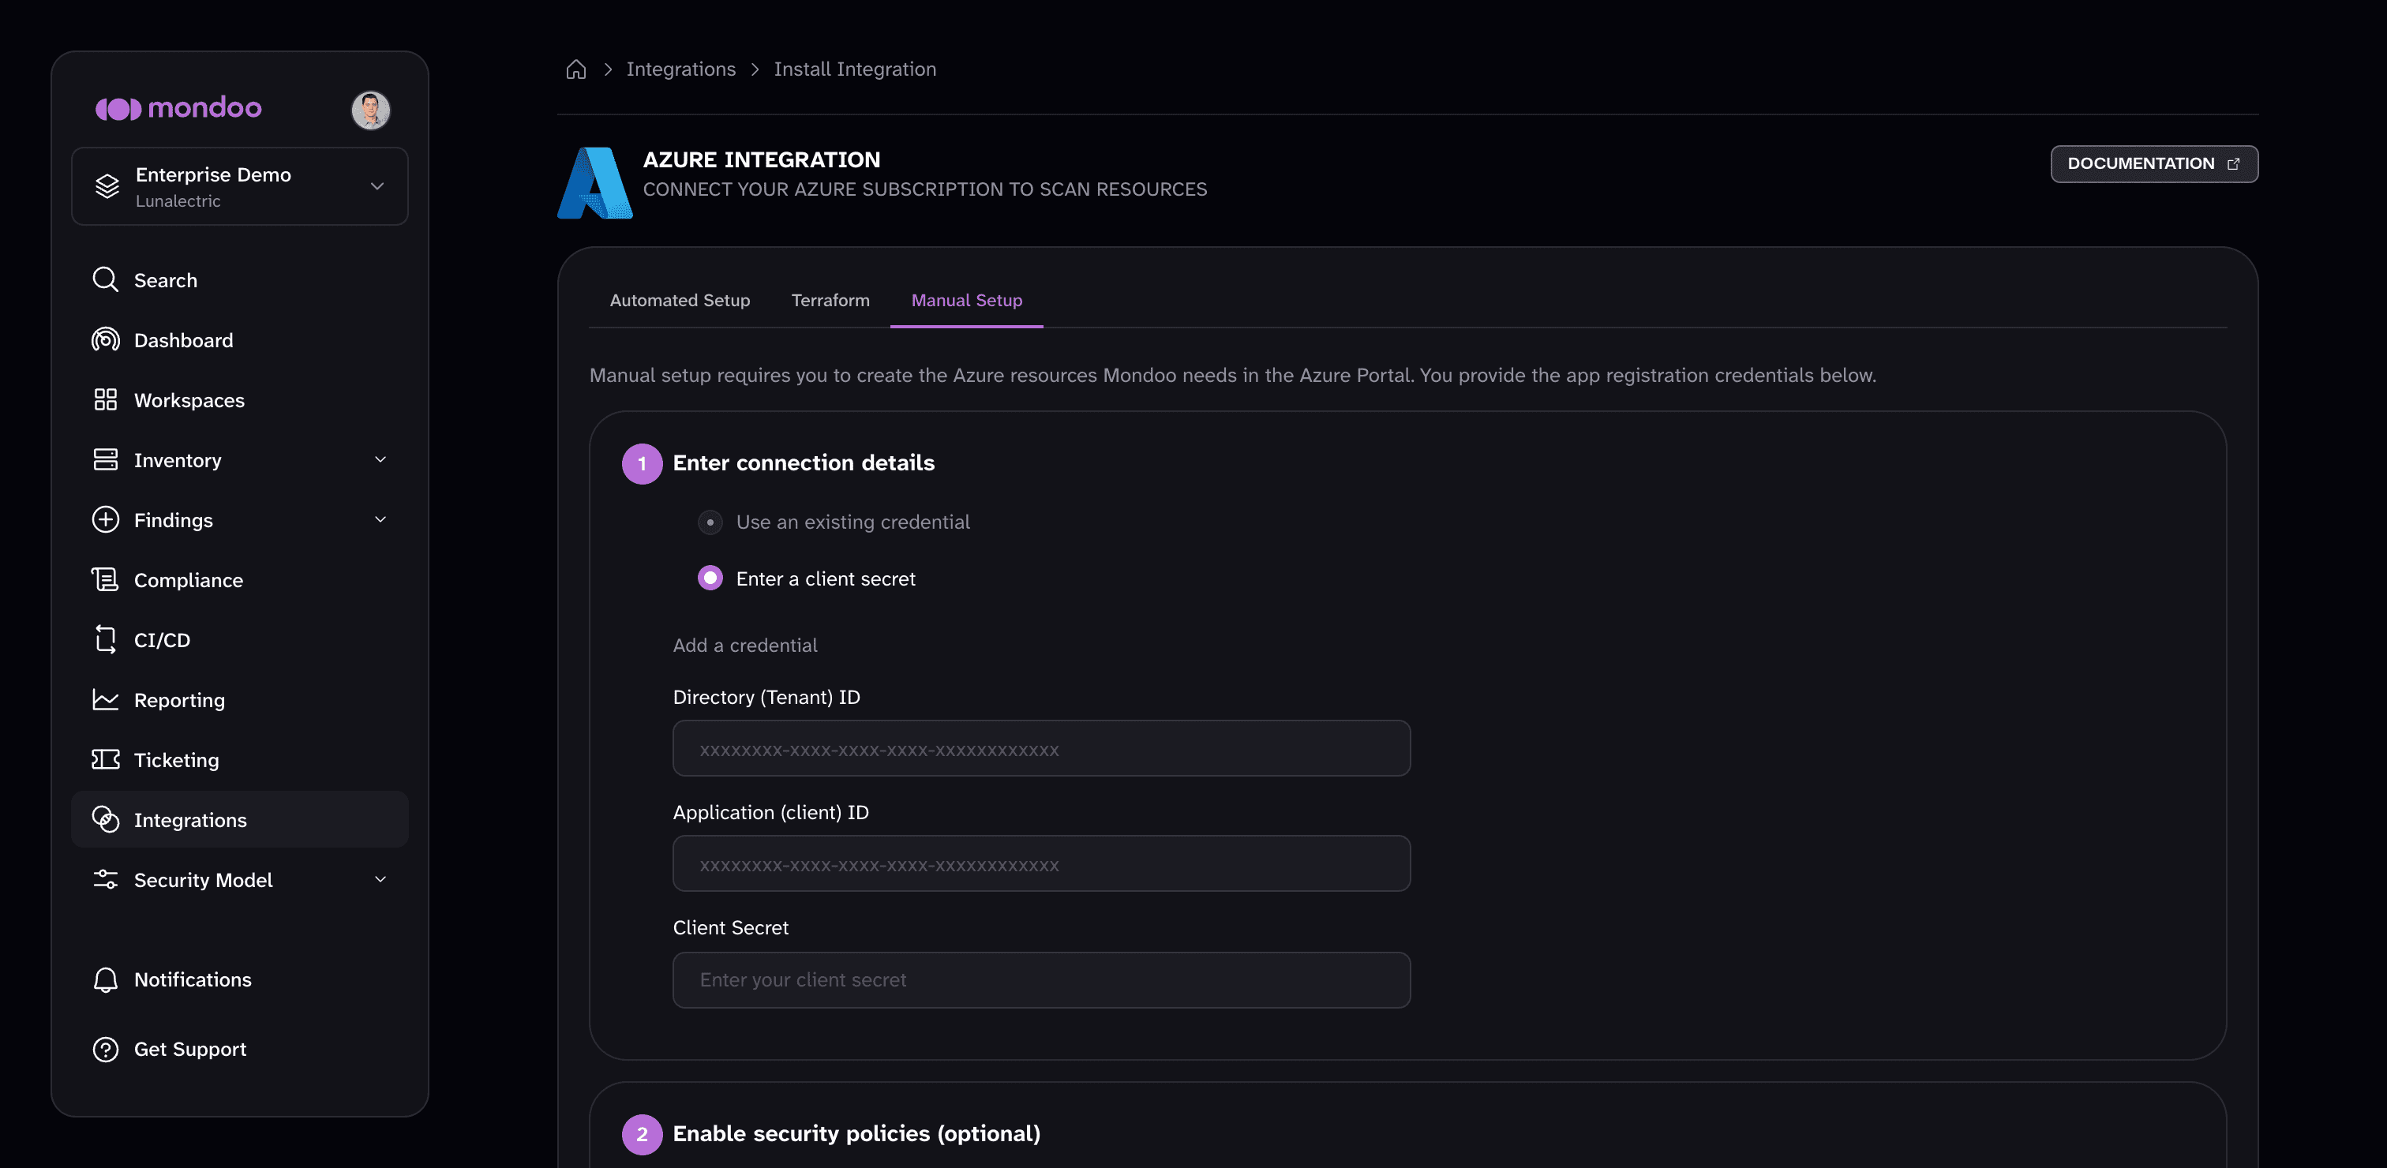Screen dimensions: 2387x1168
Task: Open the Enterprise Demo space dropdown
Action: [240, 186]
